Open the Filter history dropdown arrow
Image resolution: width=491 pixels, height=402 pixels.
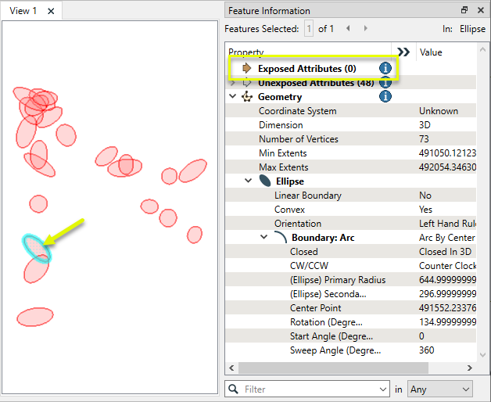382,389
